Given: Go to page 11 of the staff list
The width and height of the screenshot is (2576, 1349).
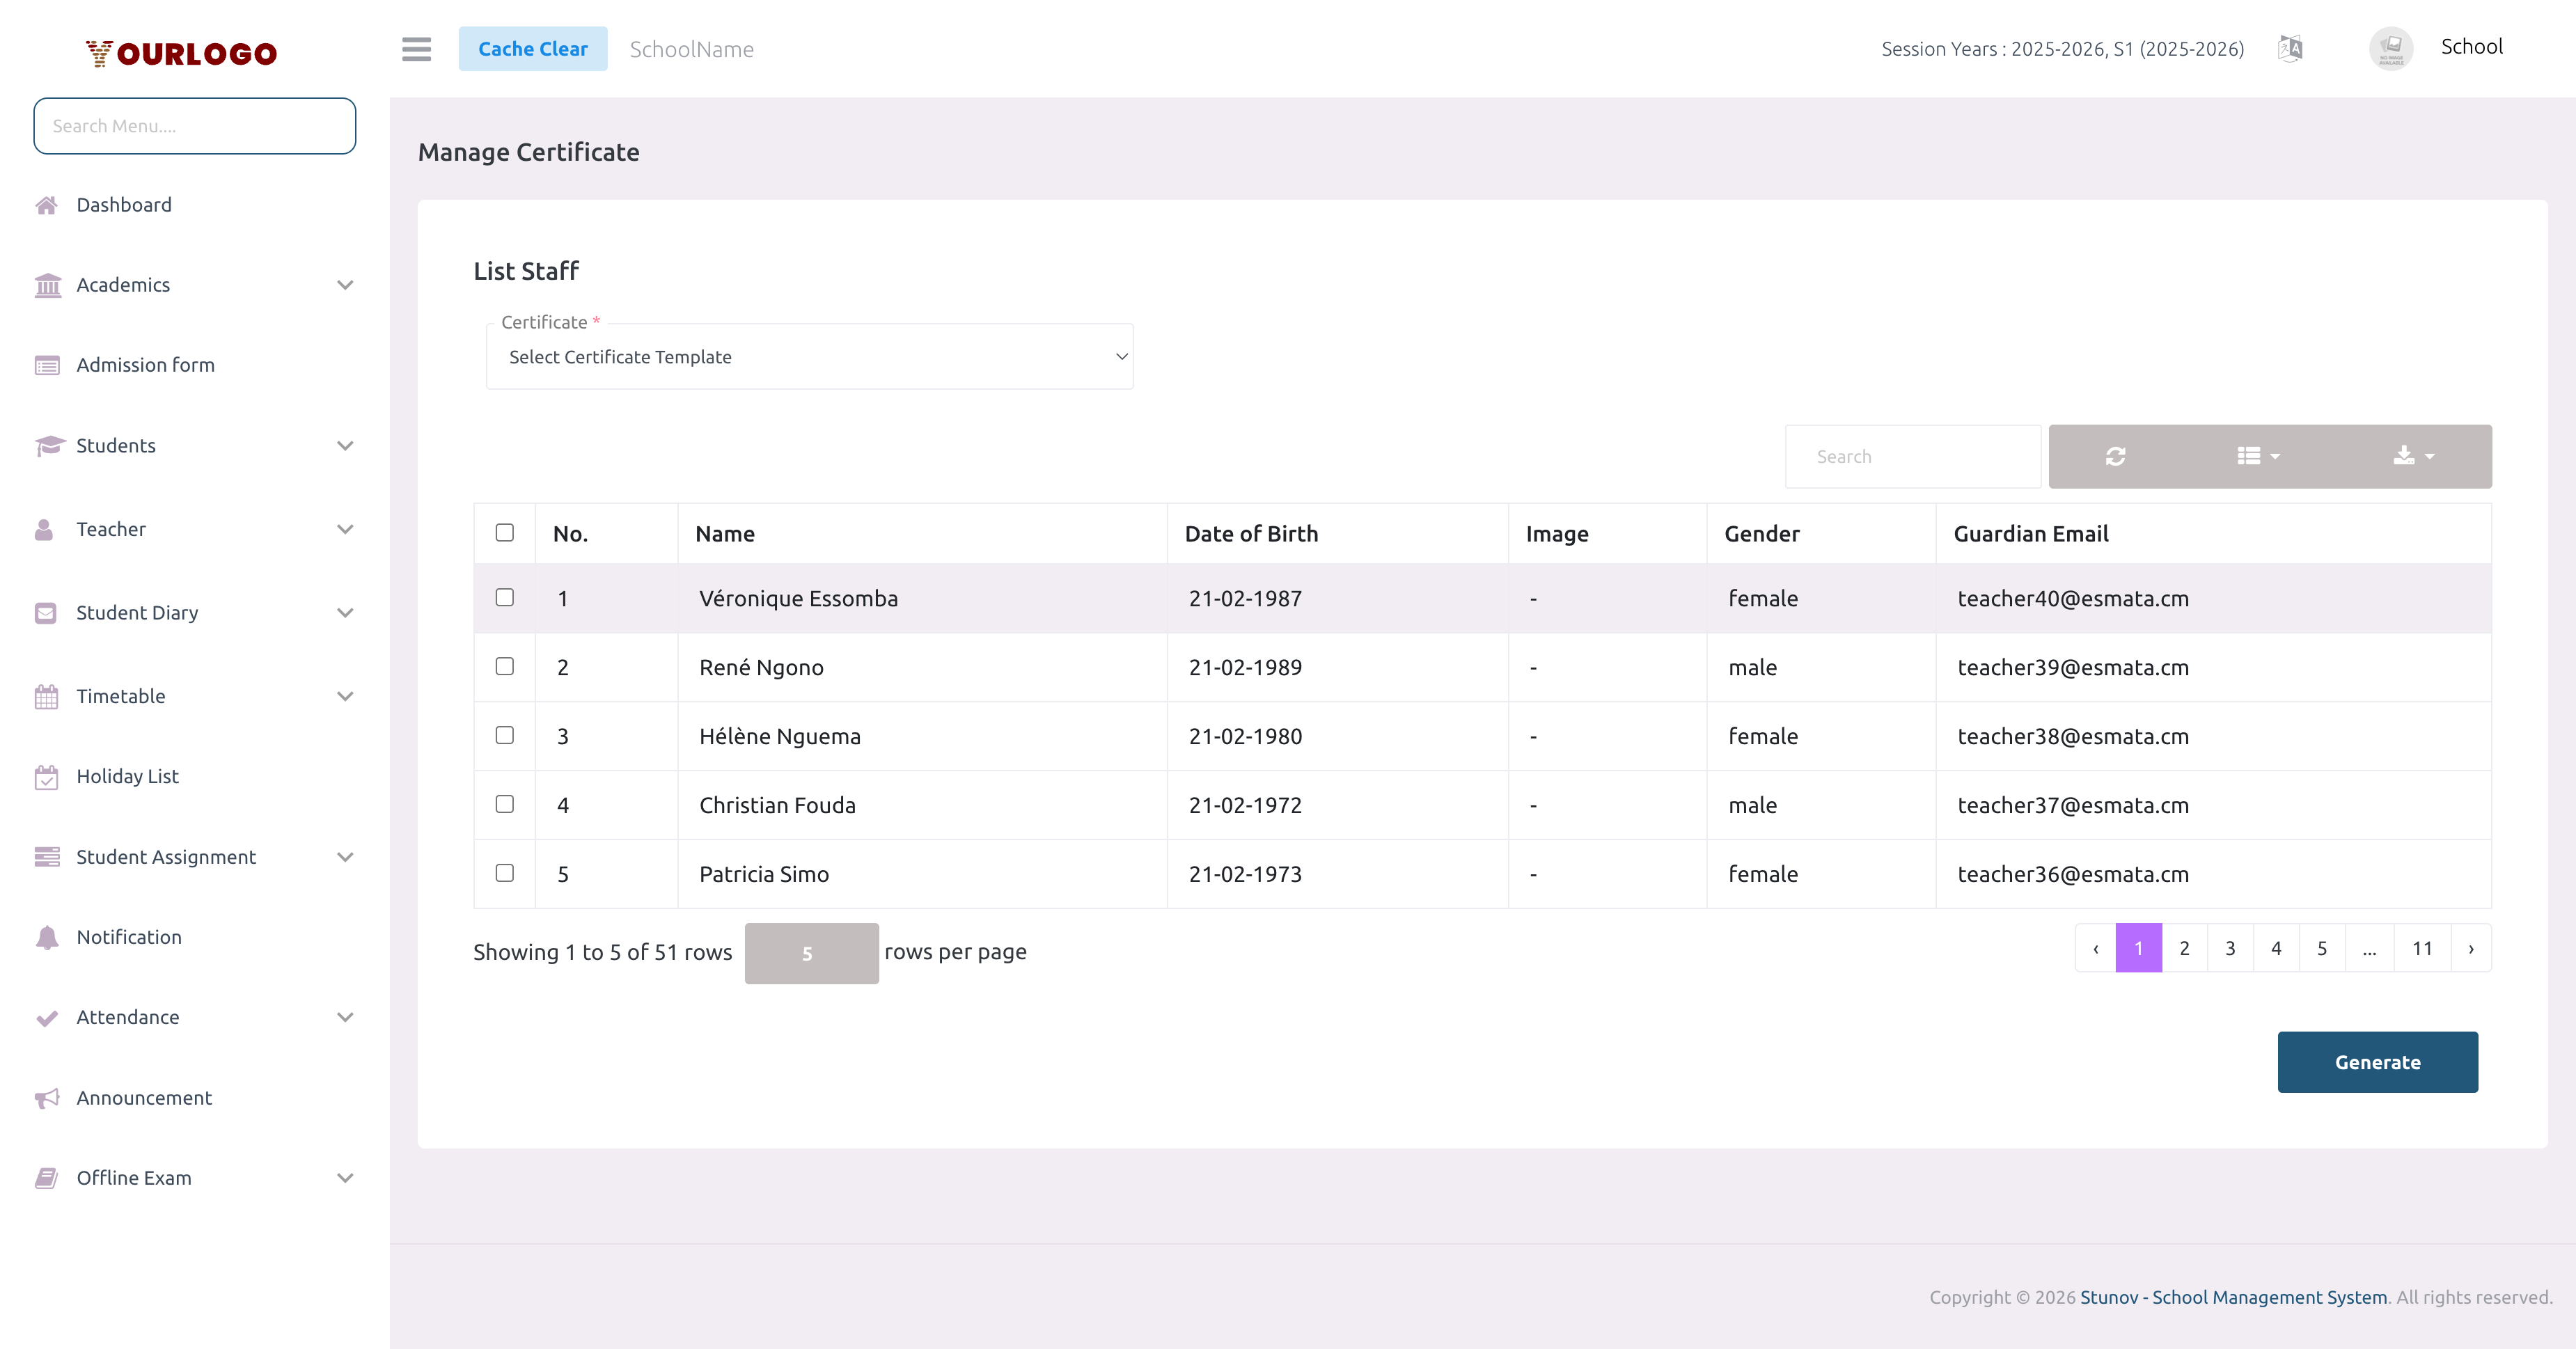Looking at the screenshot, I should [x=2422, y=948].
